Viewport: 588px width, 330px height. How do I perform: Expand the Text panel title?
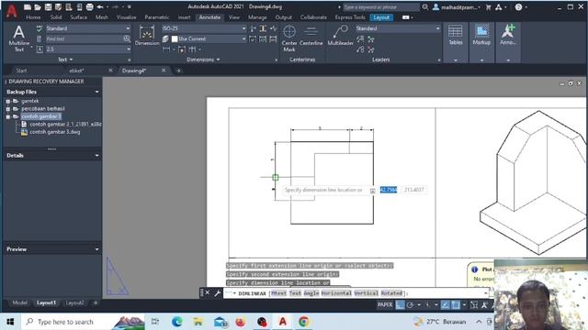pyautogui.click(x=65, y=60)
